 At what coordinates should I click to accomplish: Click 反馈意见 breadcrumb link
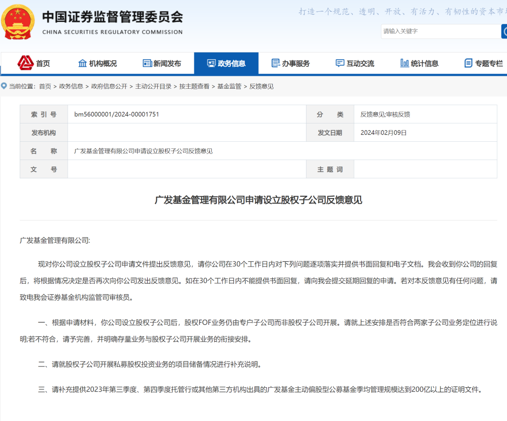click(x=261, y=86)
